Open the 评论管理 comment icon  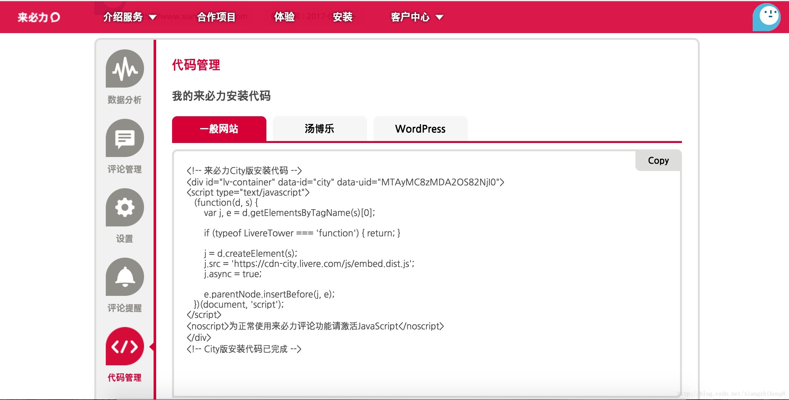click(x=125, y=138)
